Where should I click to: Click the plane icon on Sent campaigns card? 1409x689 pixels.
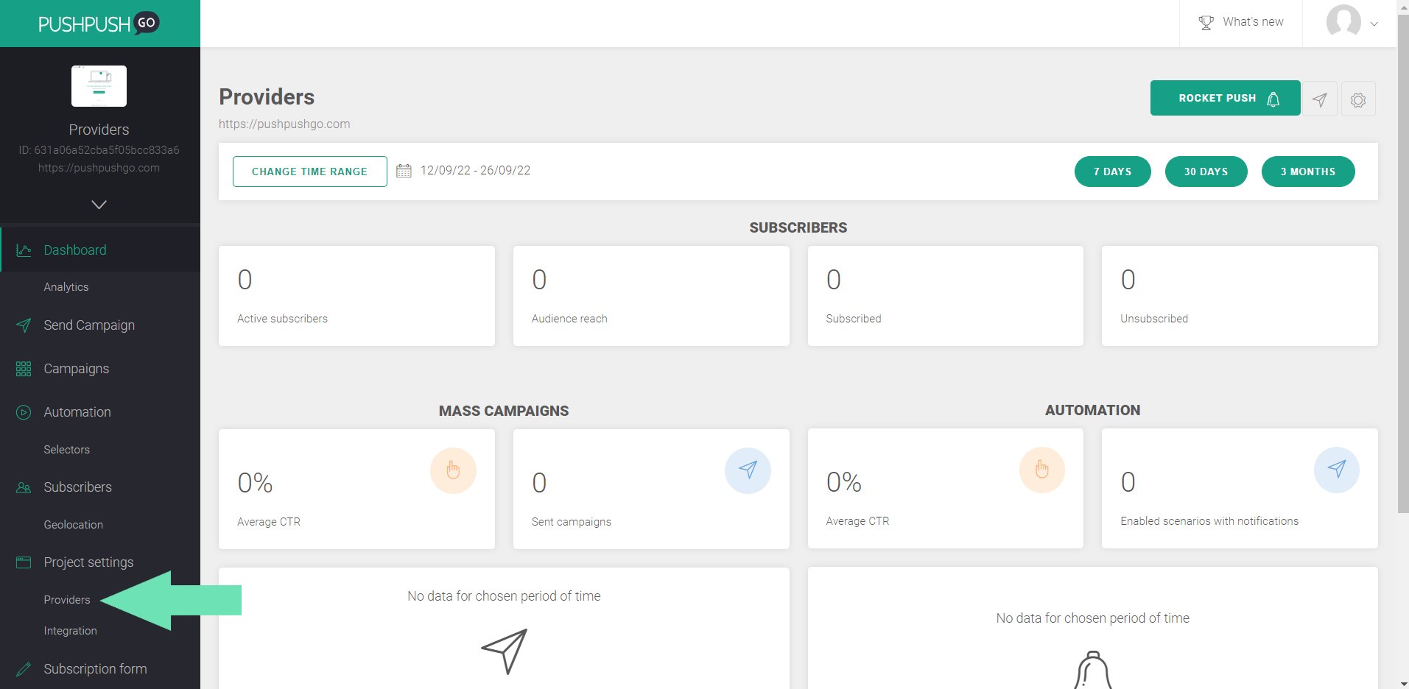pyautogui.click(x=748, y=470)
